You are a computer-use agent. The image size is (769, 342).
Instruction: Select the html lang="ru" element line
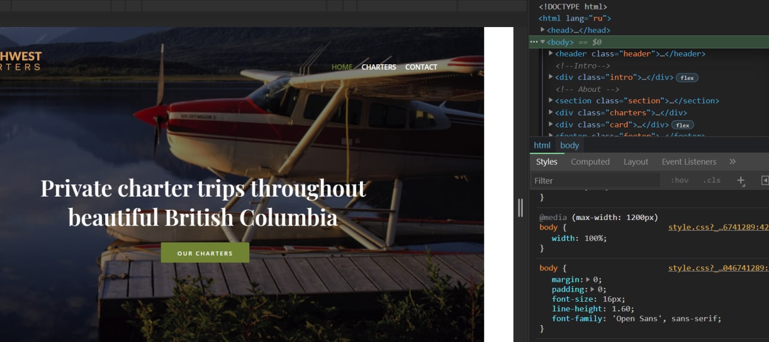tap(575, 18)
